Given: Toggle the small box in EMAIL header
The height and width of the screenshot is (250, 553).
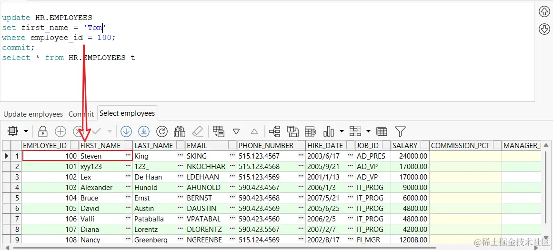Looking at the screenshot, I should [232, 145].
